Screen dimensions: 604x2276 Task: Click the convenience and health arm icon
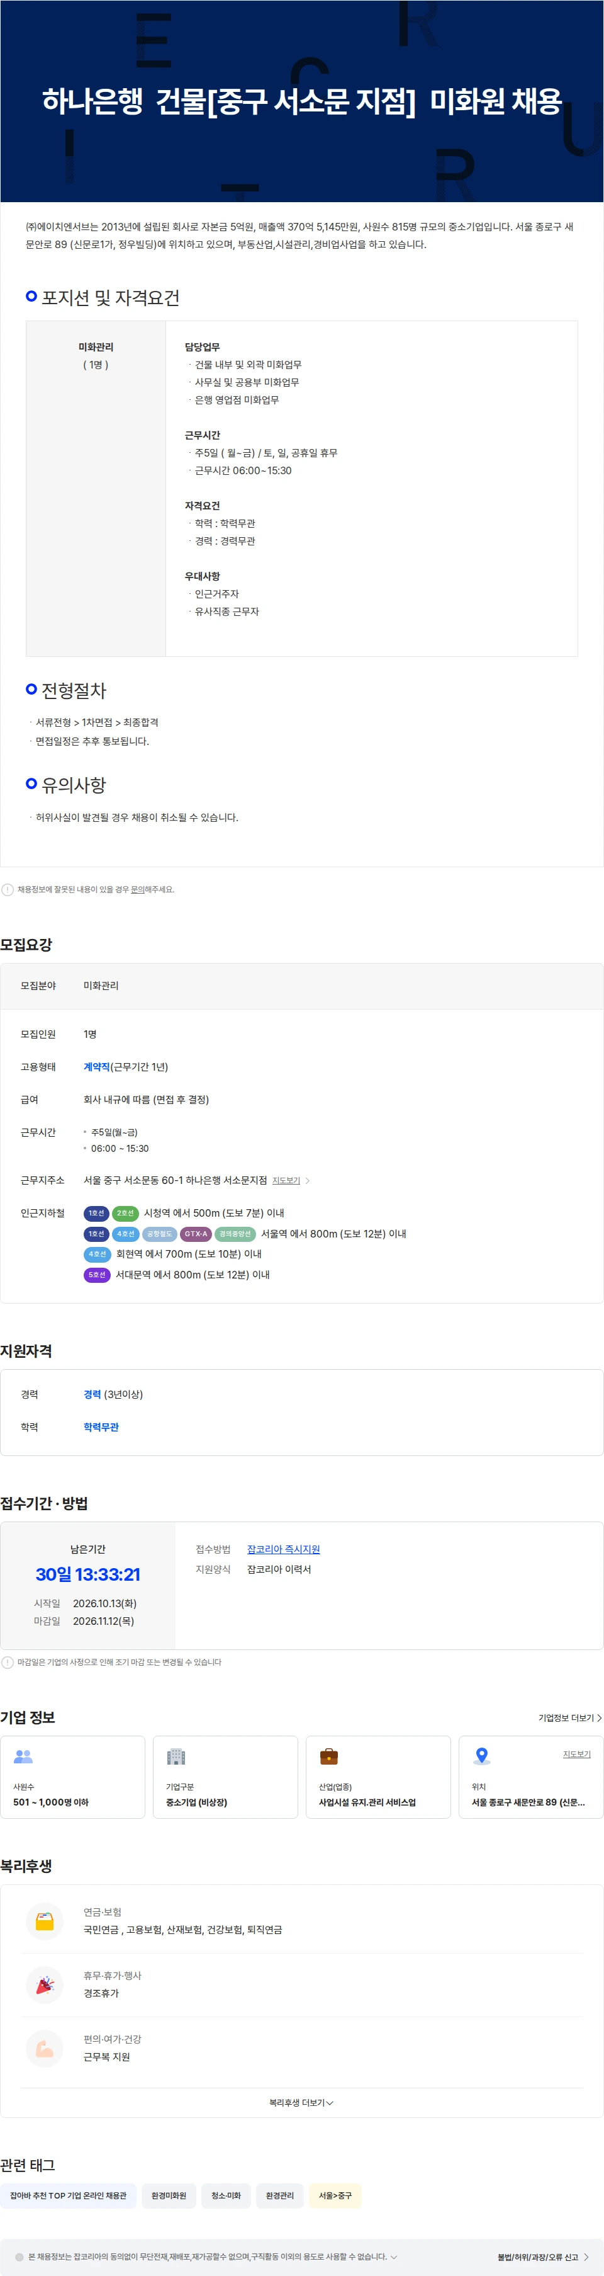[x=45, y=2048]
